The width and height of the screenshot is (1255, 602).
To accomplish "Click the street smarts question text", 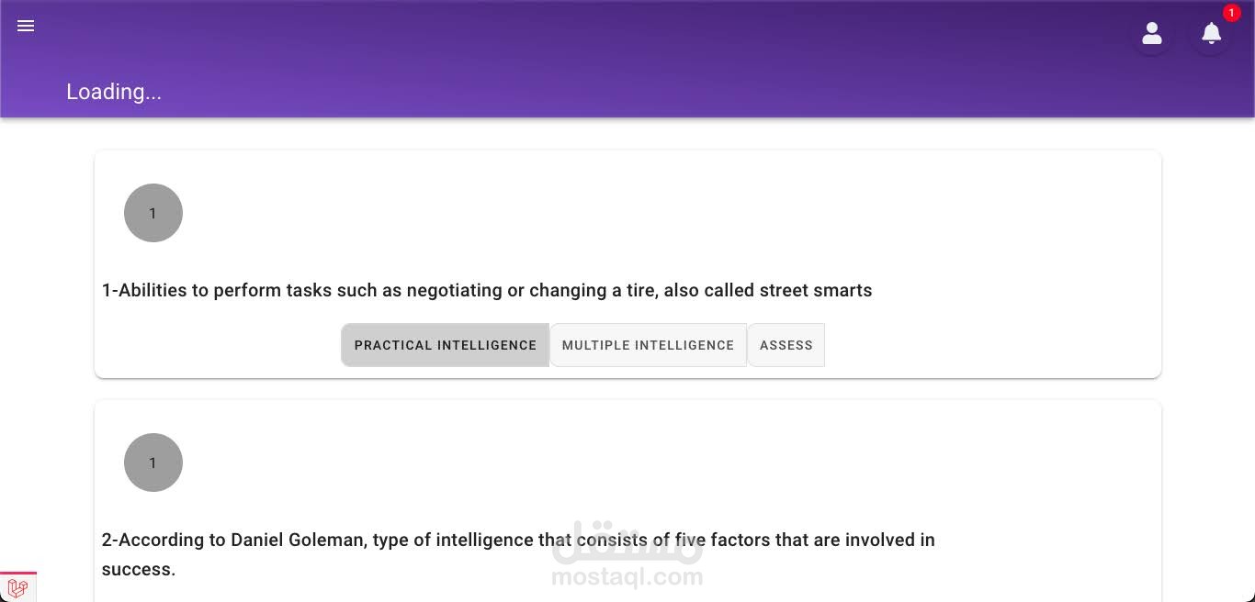I will click(487, 290).
